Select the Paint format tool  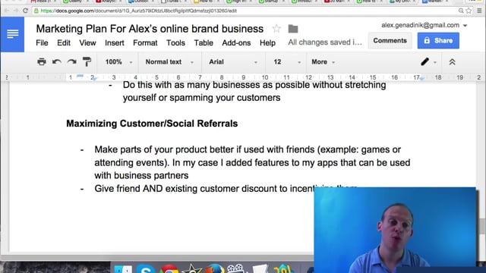(87, 62)
